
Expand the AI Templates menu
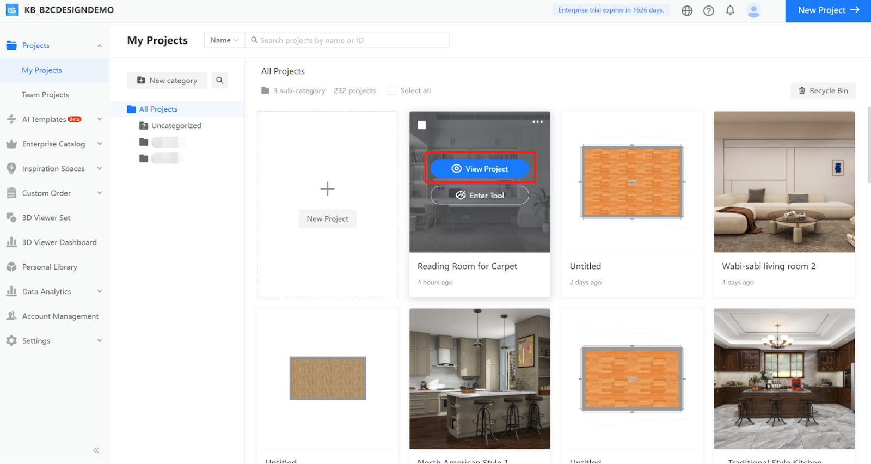click(100, 119)
